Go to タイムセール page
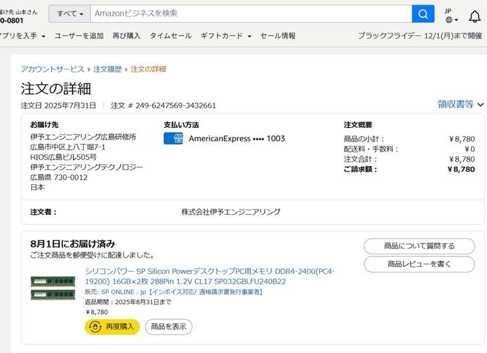 click(x=170, y=36)
